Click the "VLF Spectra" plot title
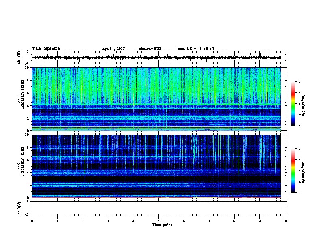 pos(46,49)
